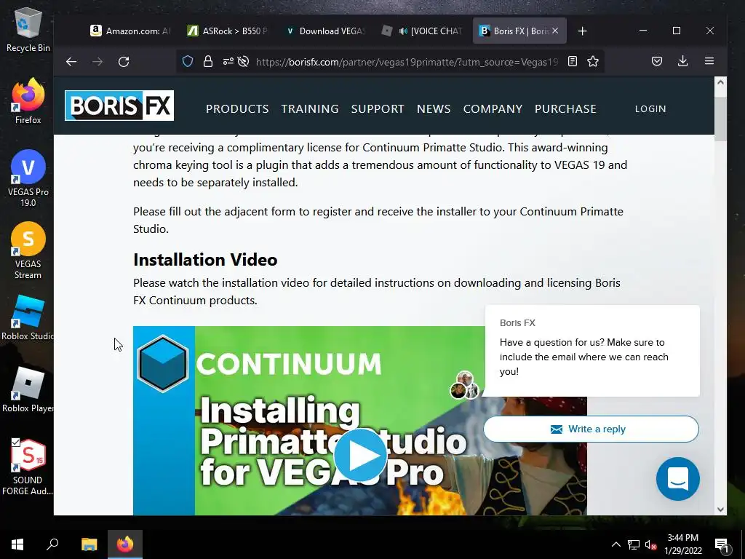Open the site permissions icon in address bar
Screen dimensions: 745x559
[x=228, y=61]
